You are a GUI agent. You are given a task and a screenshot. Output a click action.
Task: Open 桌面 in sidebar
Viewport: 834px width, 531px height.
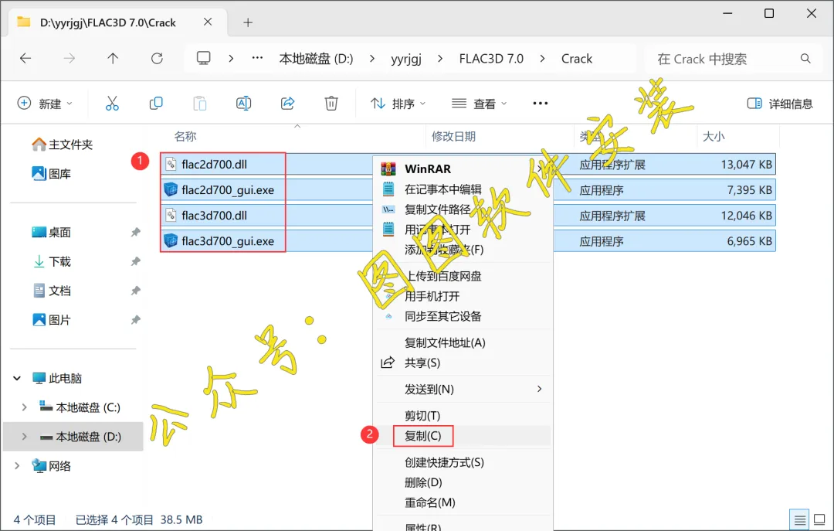coord(52,232)
